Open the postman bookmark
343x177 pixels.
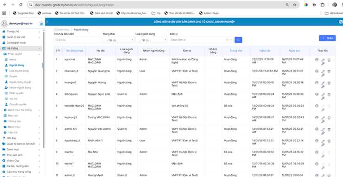(44, 13)
